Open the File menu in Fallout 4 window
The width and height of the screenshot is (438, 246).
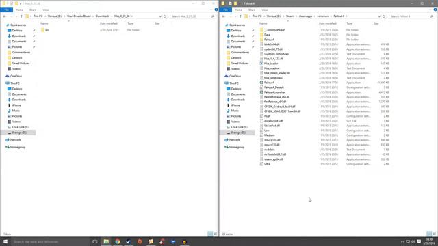225,10
